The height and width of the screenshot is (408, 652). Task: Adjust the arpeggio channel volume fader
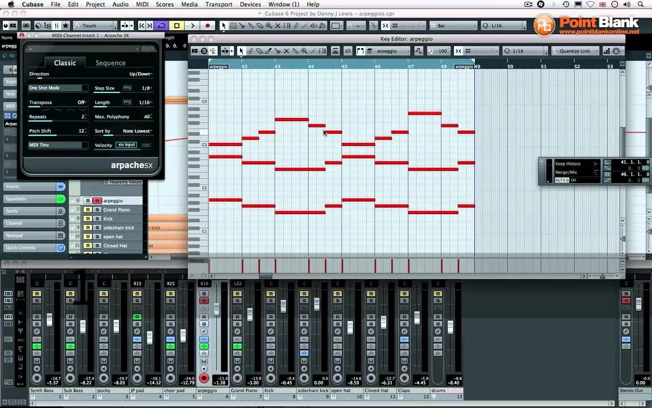pos(217,309)
